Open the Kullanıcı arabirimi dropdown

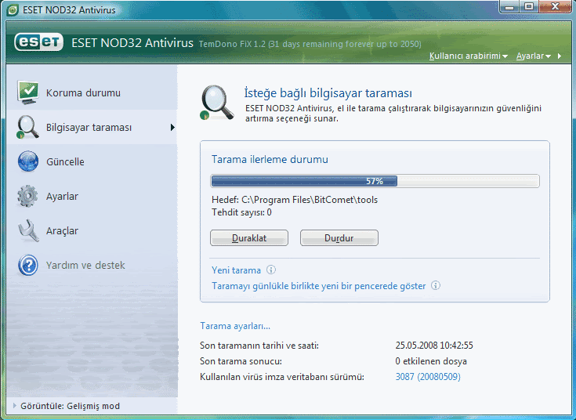[469, 56]
